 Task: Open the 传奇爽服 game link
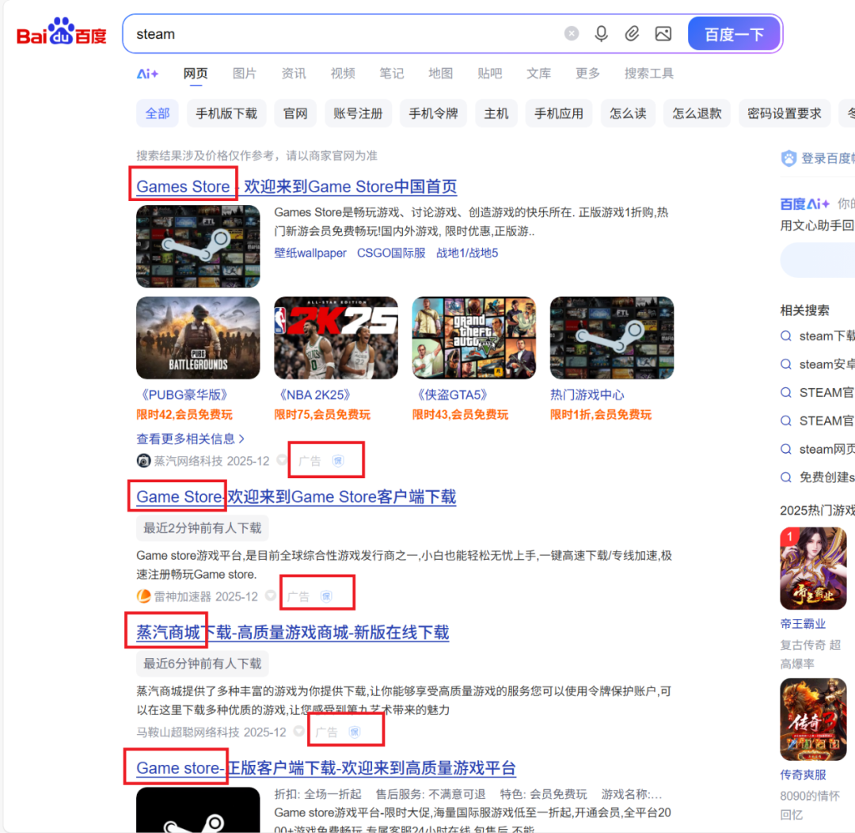[803, 775]
